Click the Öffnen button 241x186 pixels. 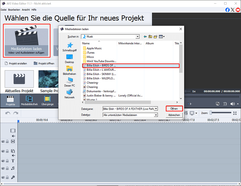pos(174,108)
